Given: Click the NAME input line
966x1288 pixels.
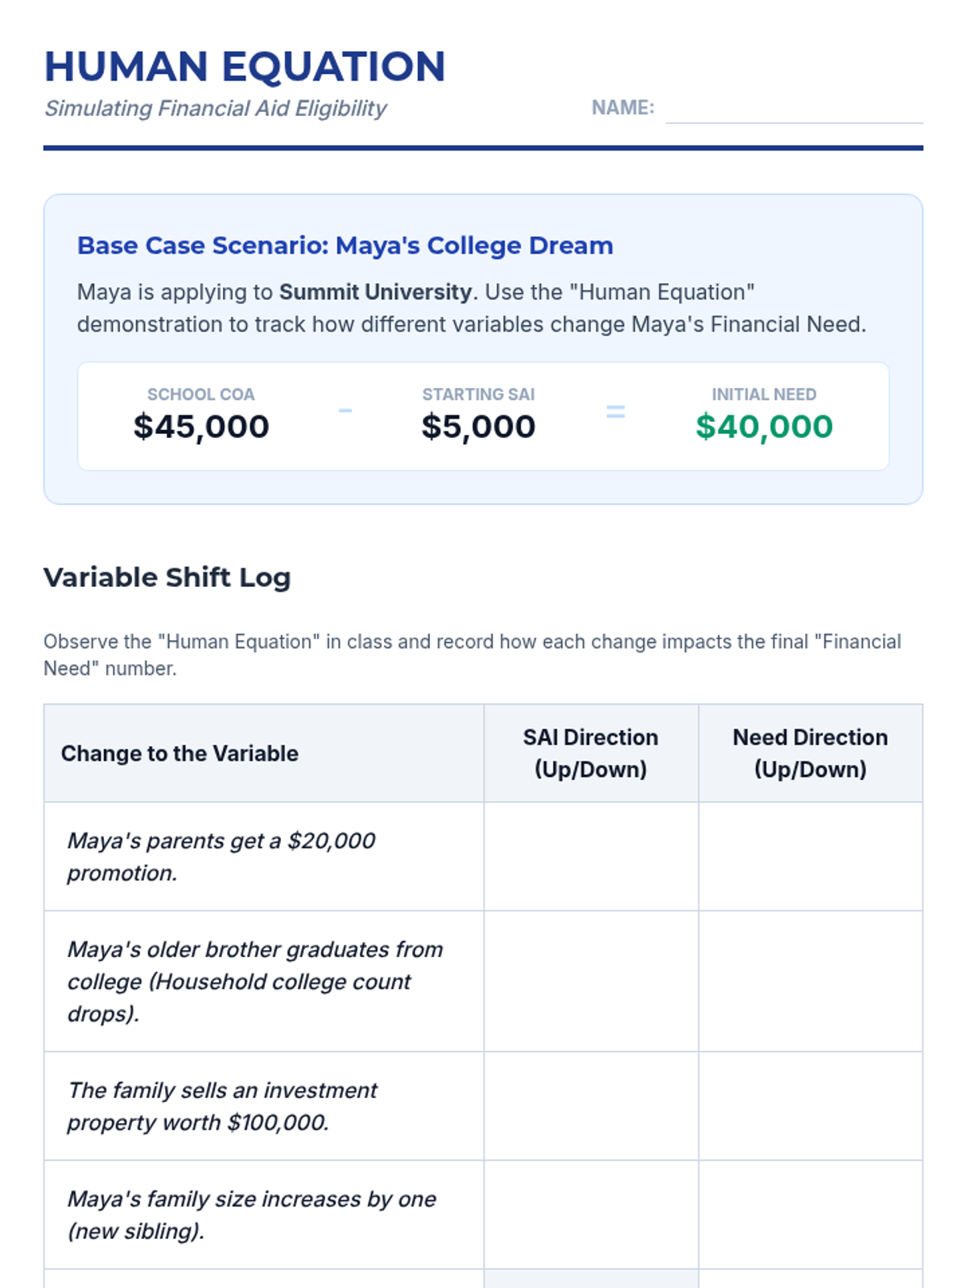Looking at the screenshot, I should pos(794,109).
